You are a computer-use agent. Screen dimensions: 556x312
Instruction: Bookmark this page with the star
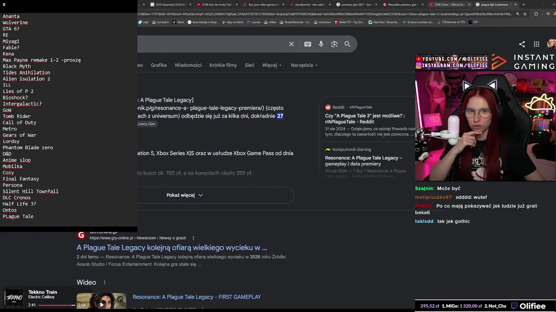point(525,14)
